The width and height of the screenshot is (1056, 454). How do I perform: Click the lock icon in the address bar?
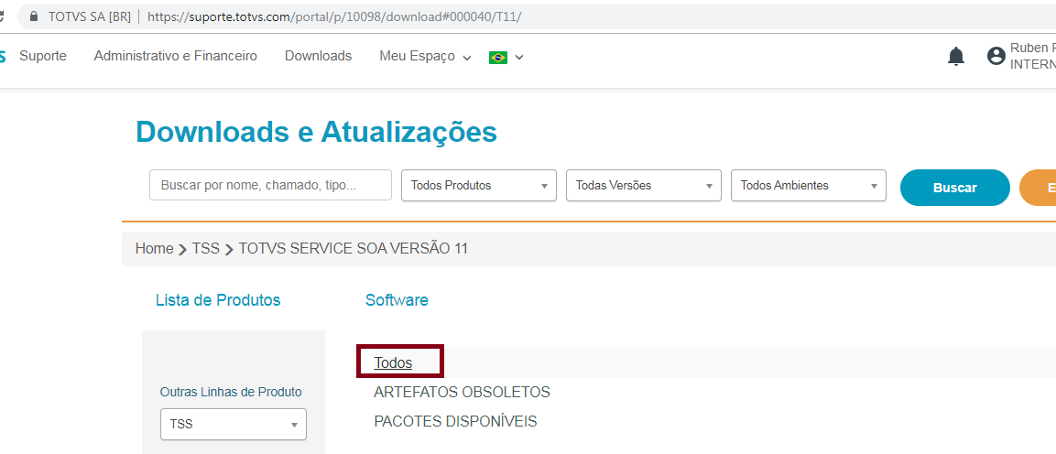point(34,16)
